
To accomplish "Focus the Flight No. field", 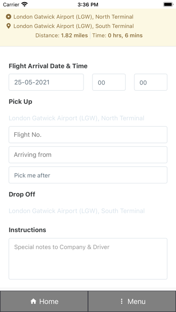I will (x=88, y=134).
